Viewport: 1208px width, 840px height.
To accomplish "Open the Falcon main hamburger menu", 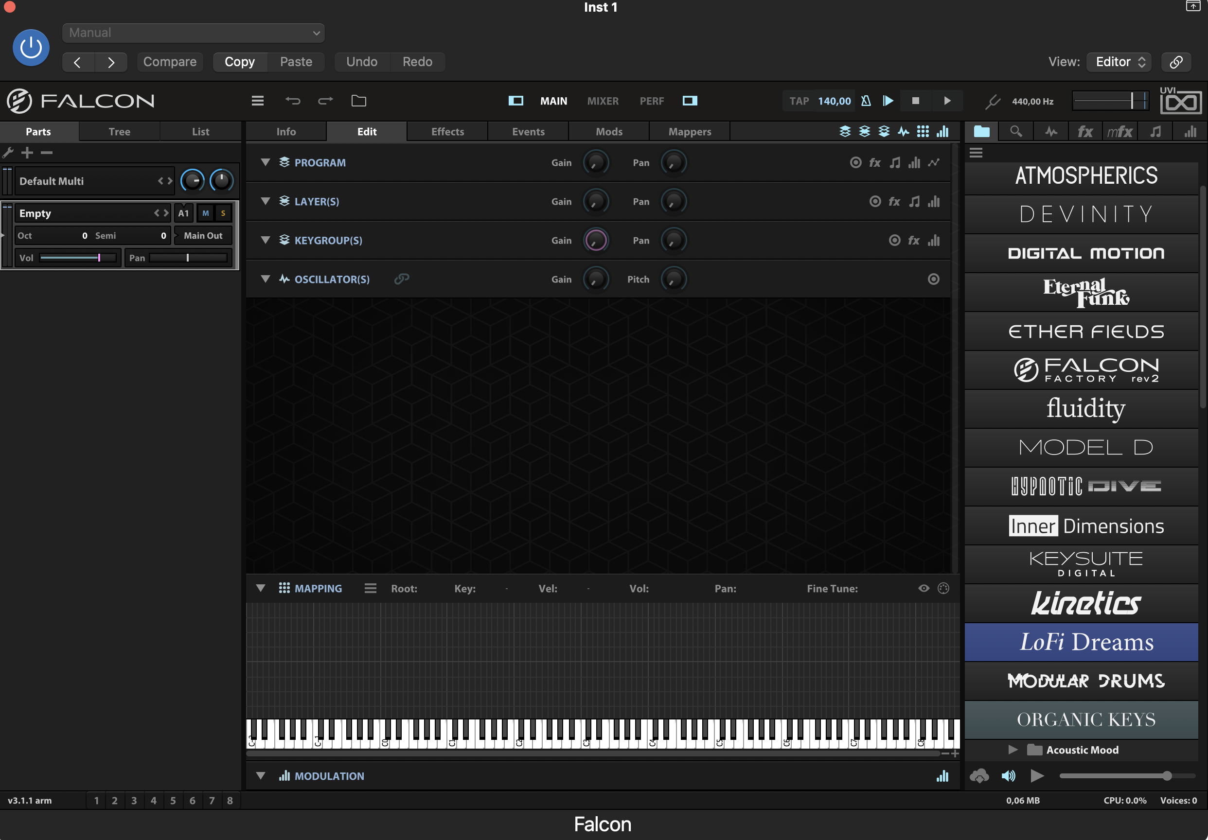I will tap(257, 101).
